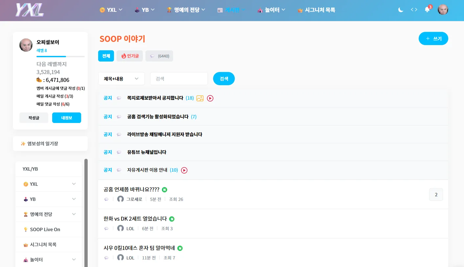
Task: Click the 작성글 button in the profile card
Action: [x=34, y=118]
